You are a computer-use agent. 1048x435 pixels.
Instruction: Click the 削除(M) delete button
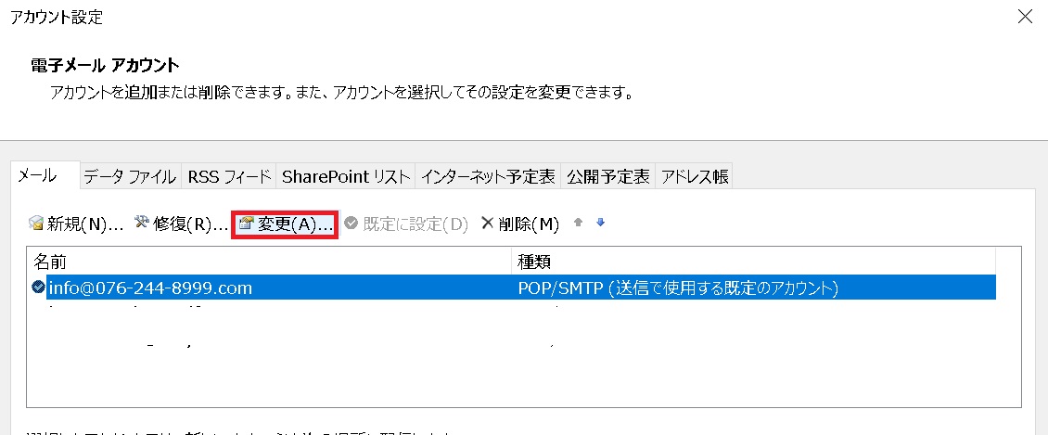click(x=520, y=224)
